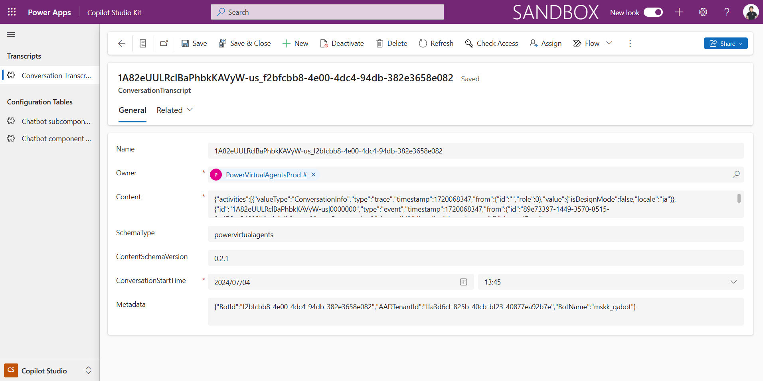Click the Content field scrollbar

739,198
